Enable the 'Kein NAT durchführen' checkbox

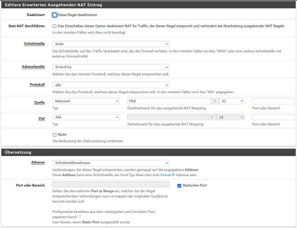coord(55,26)
